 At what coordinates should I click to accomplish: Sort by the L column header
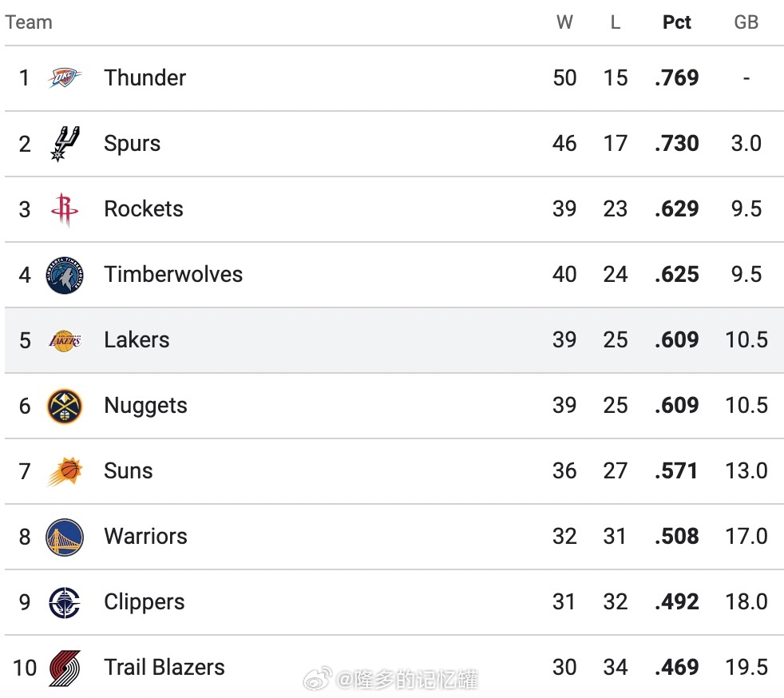[616, 22]
